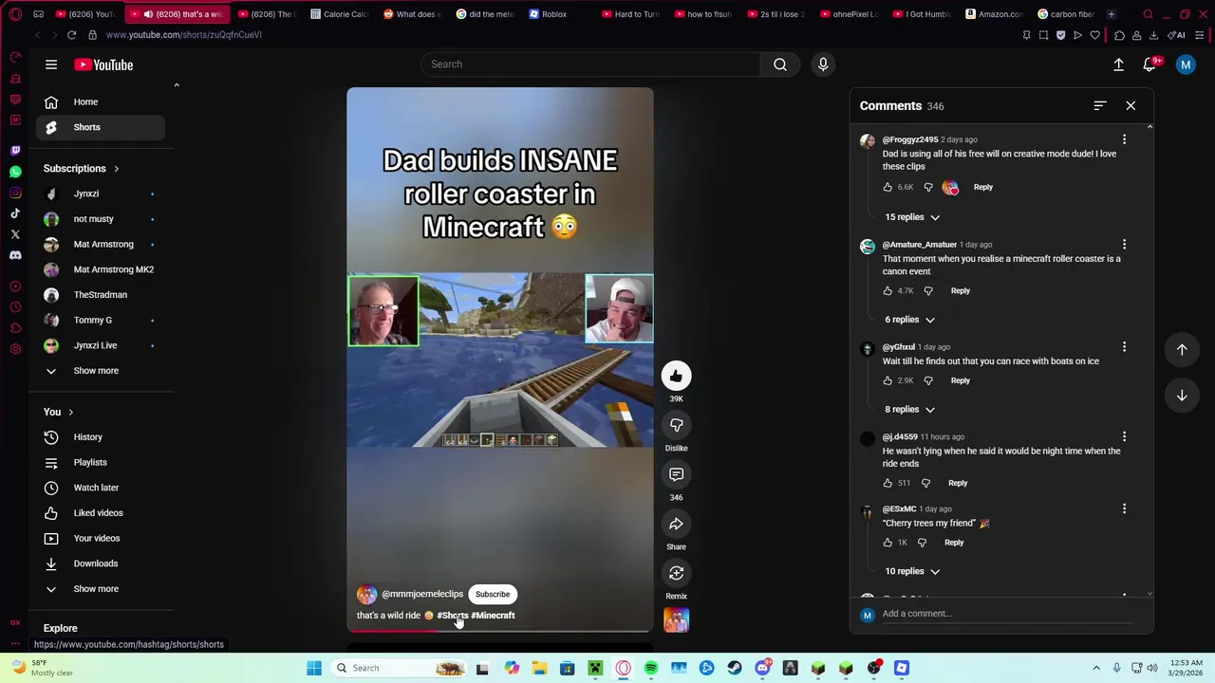Viewport: 1215px width, 683px height.
Task: Open the sound thumbnail below Remix
Action: click(676, 620)
